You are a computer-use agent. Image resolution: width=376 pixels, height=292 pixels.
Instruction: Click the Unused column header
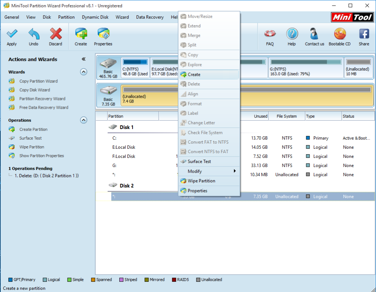pyautogui.click(x=254, y=116)
